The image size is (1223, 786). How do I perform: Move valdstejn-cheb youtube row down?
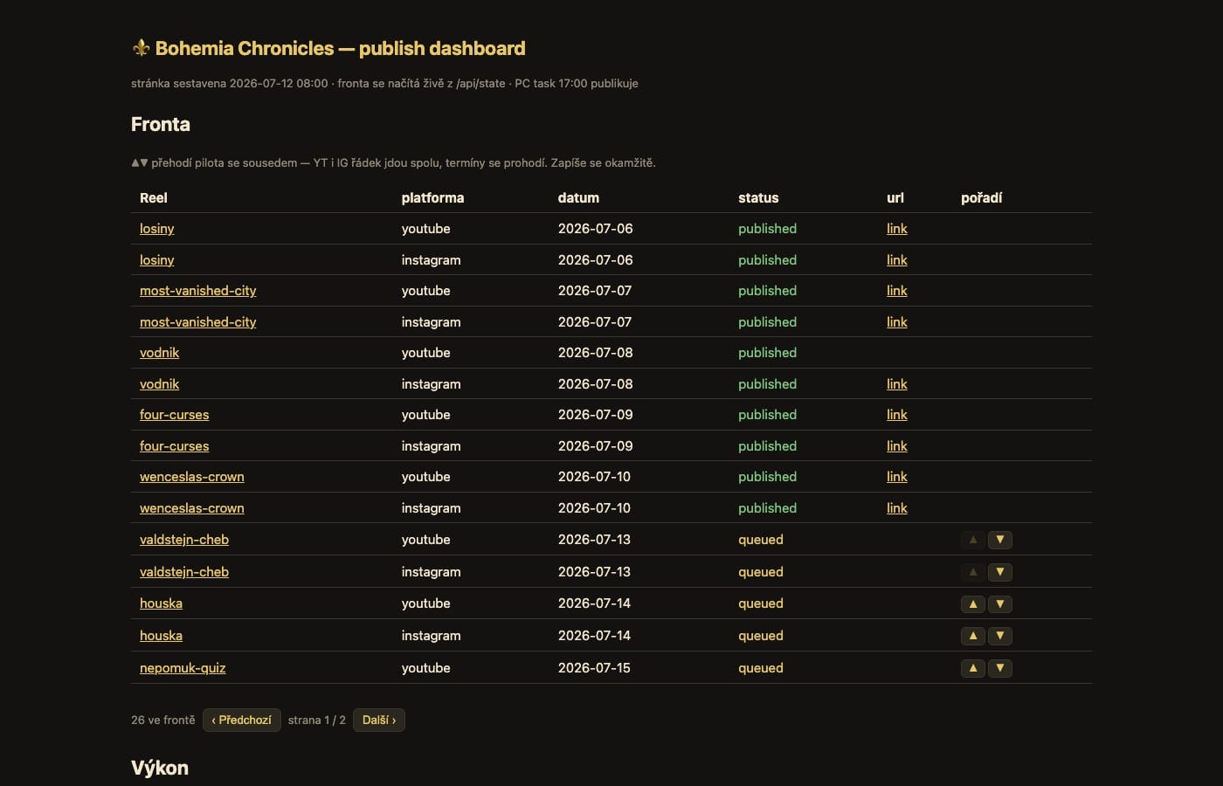(x=1000, y=540)
